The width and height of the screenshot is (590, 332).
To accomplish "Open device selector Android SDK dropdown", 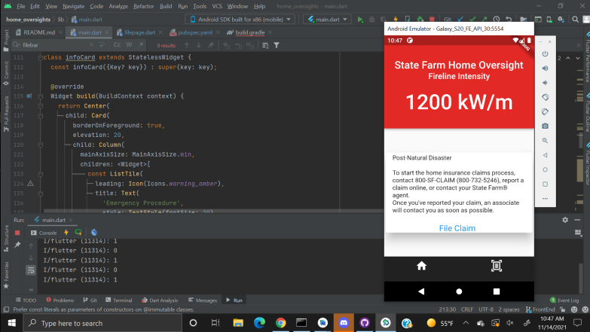I will coord(240,19).
